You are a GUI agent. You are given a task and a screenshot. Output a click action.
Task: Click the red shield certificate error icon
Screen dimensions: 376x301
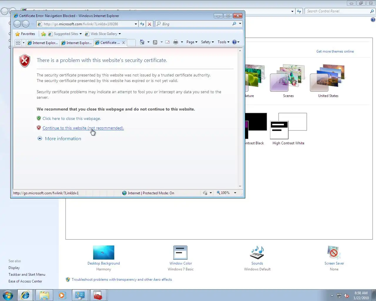[25, 61]
